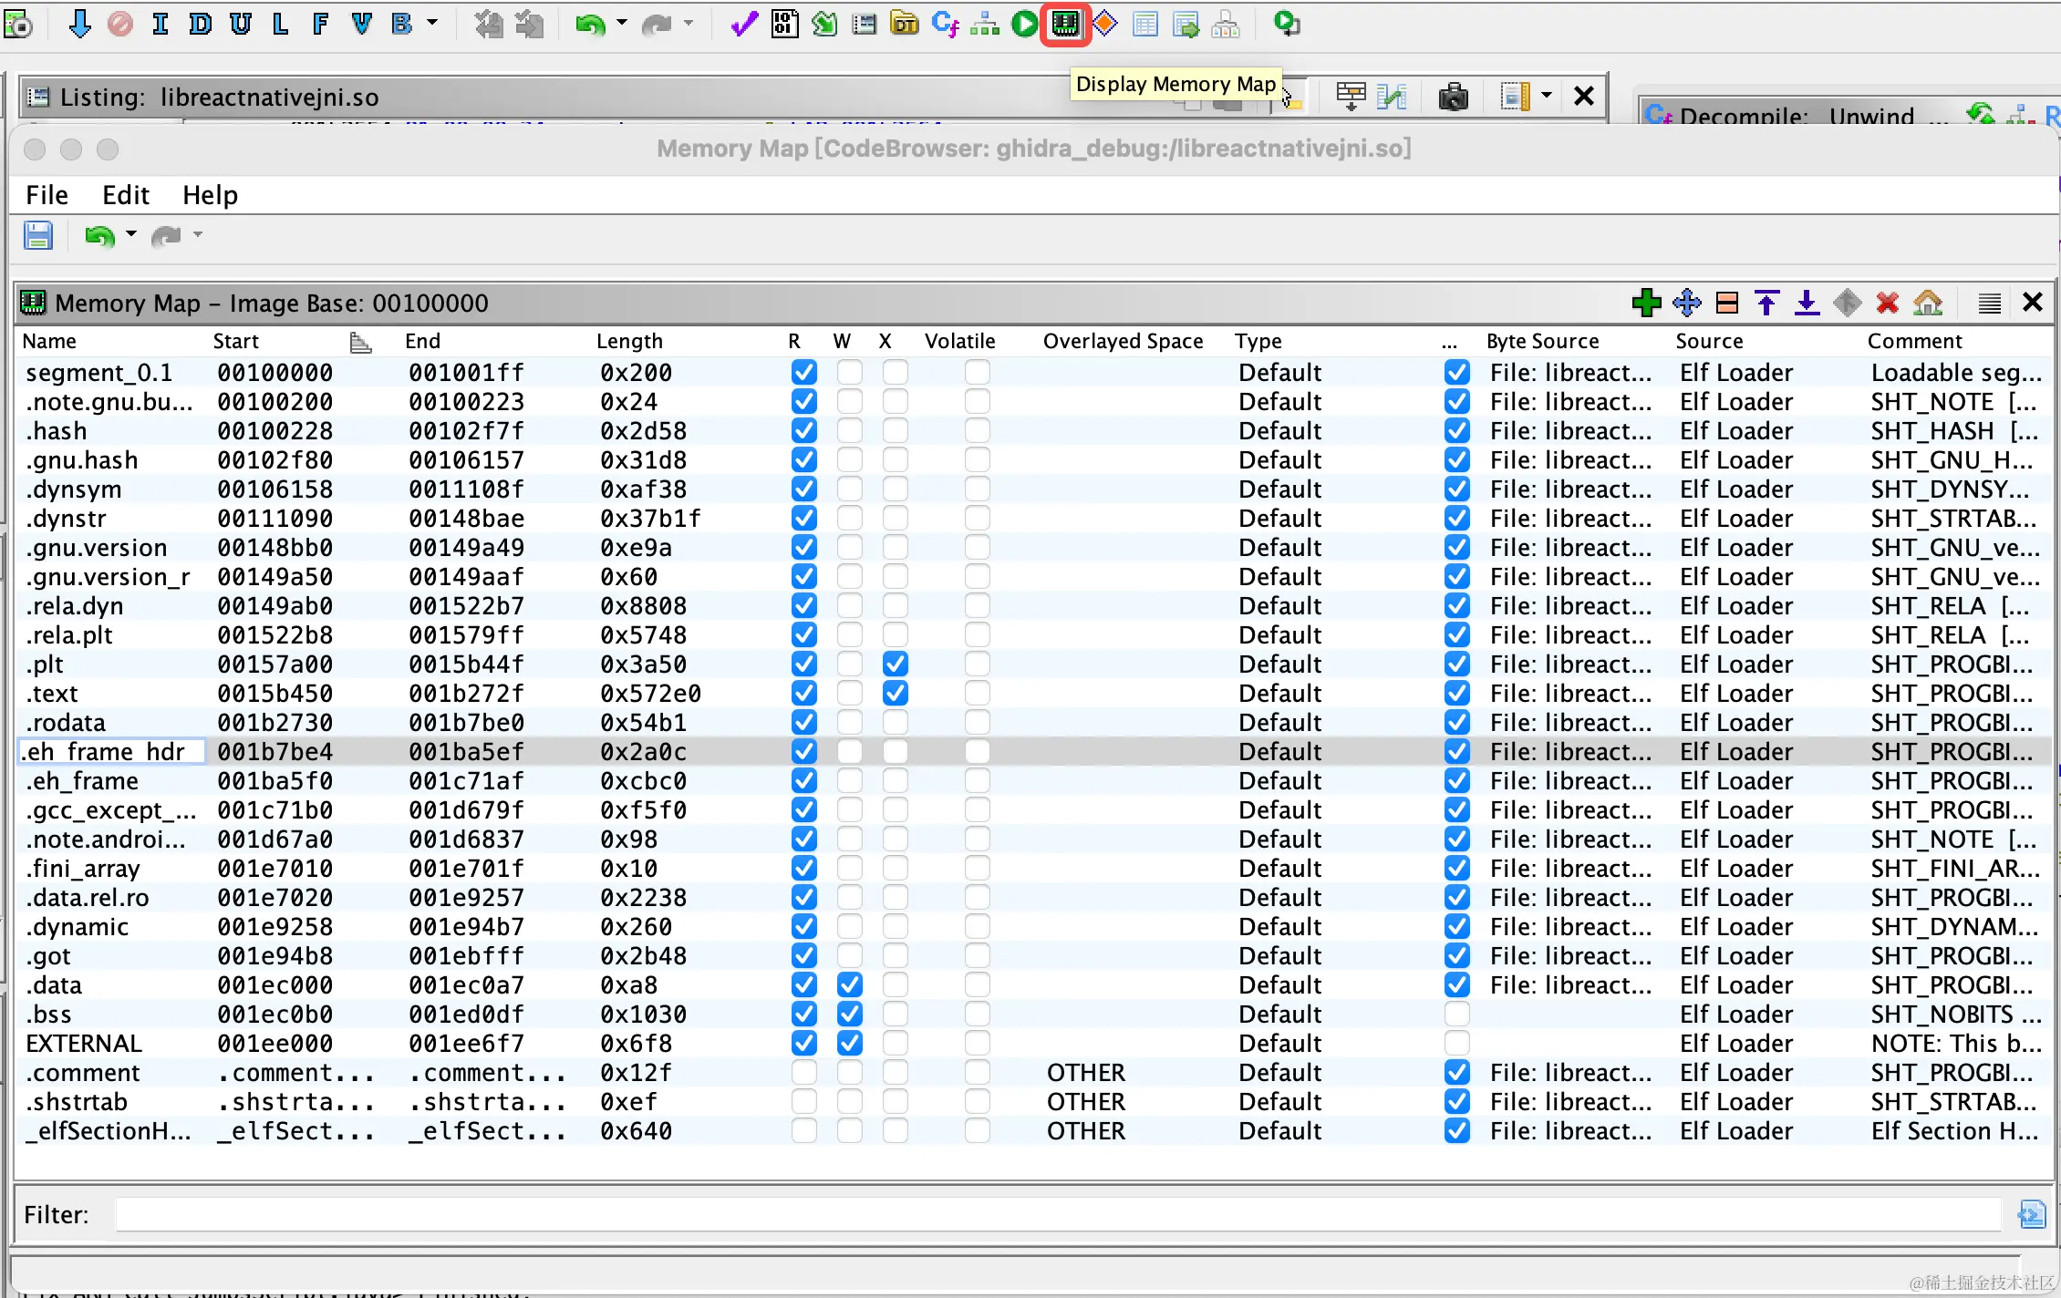Open the Memory Map undo dropdown arrow
2061x1298 pixels.
click(x=131, y=234)
